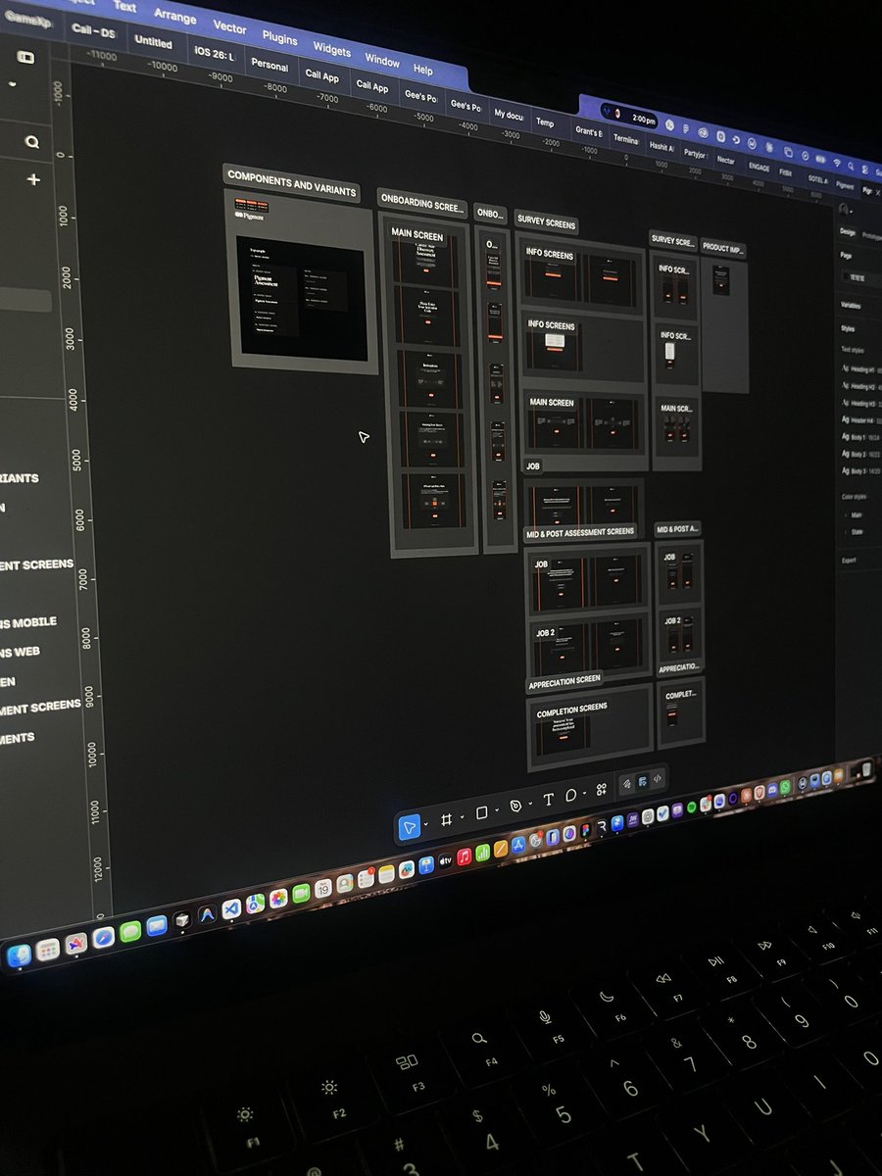This screenshot has width=882, height=1176.
Task: Select the Comment tool
Action: pos(570,795)
